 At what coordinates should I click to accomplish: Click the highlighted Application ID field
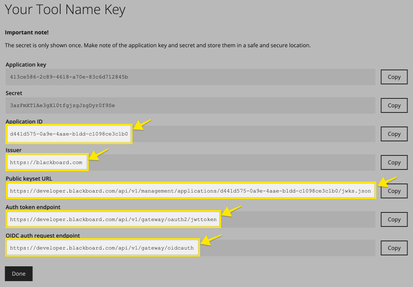69,134
